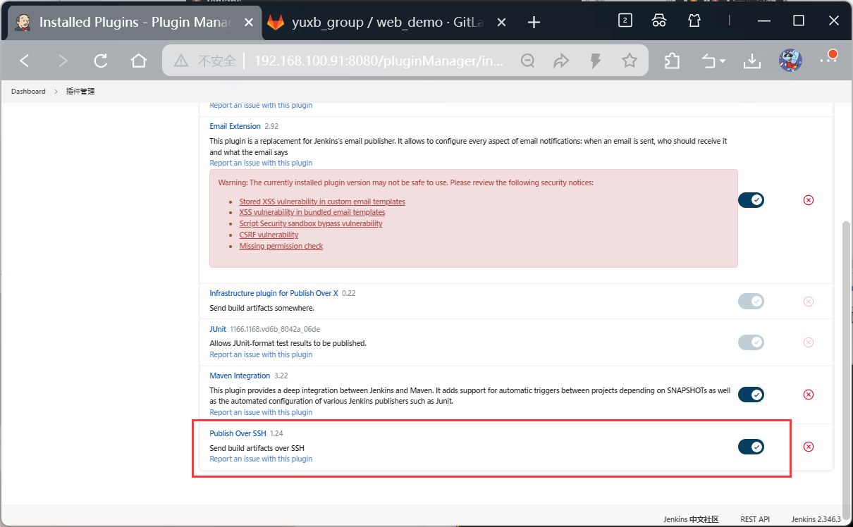Open the Jenkins 中文社区 footer link

point(691,519)
